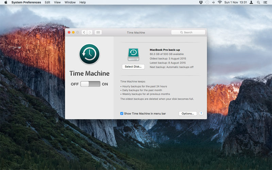Click the oldest backups are deleted note
This screenshot has width=272, height=170.
point(157,99)
